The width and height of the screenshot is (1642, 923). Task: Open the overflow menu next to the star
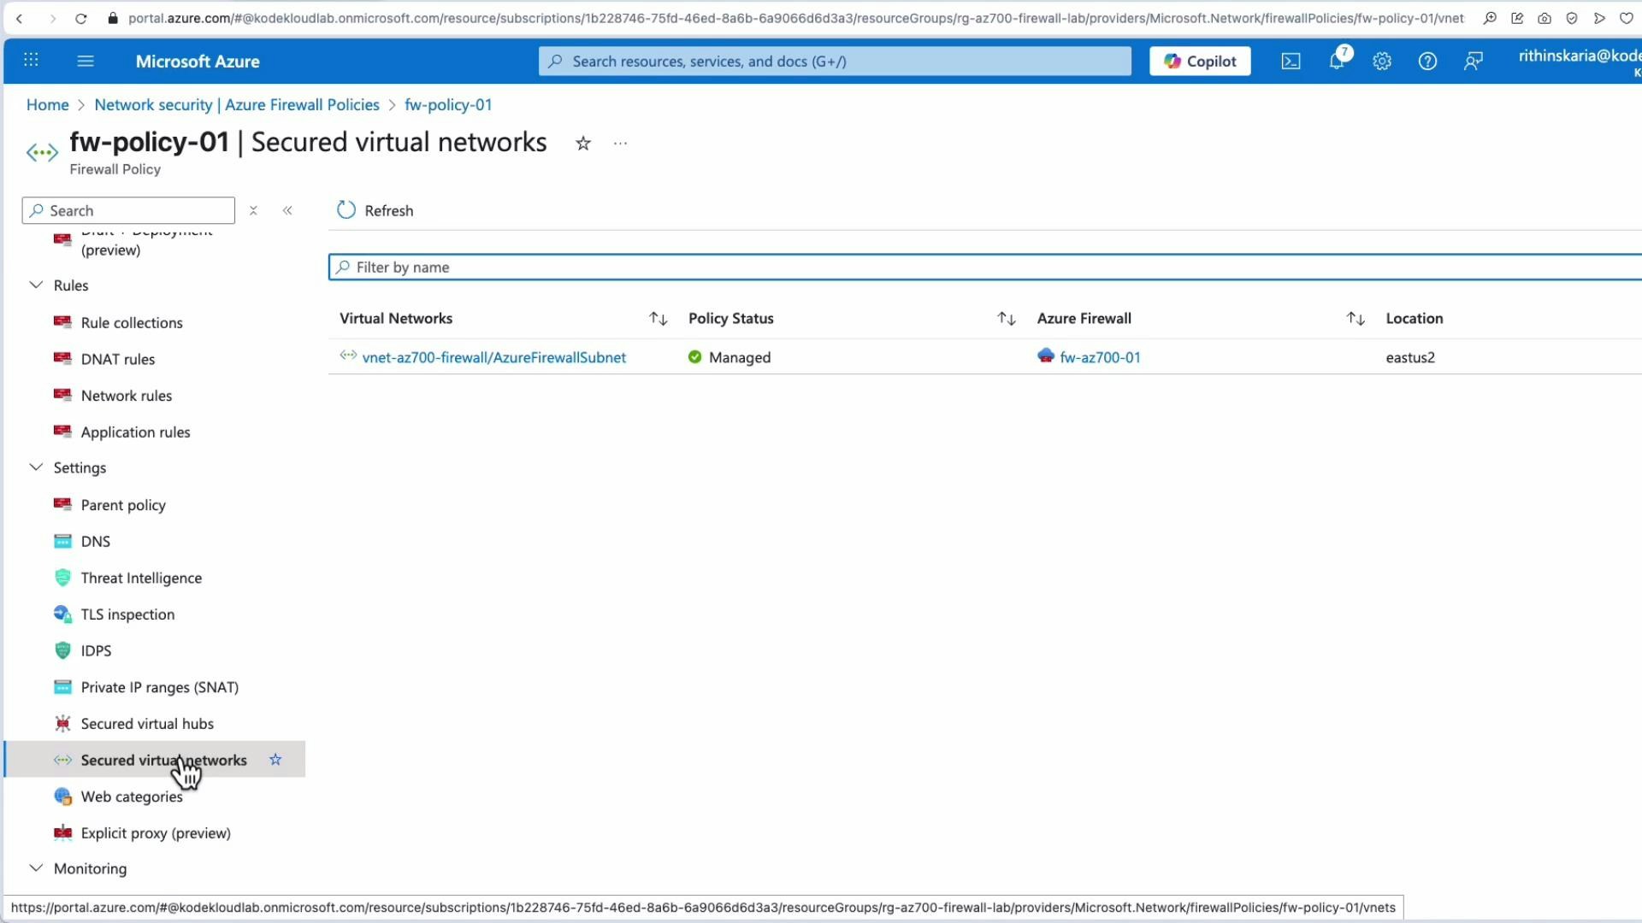click(x=619, y=143)
